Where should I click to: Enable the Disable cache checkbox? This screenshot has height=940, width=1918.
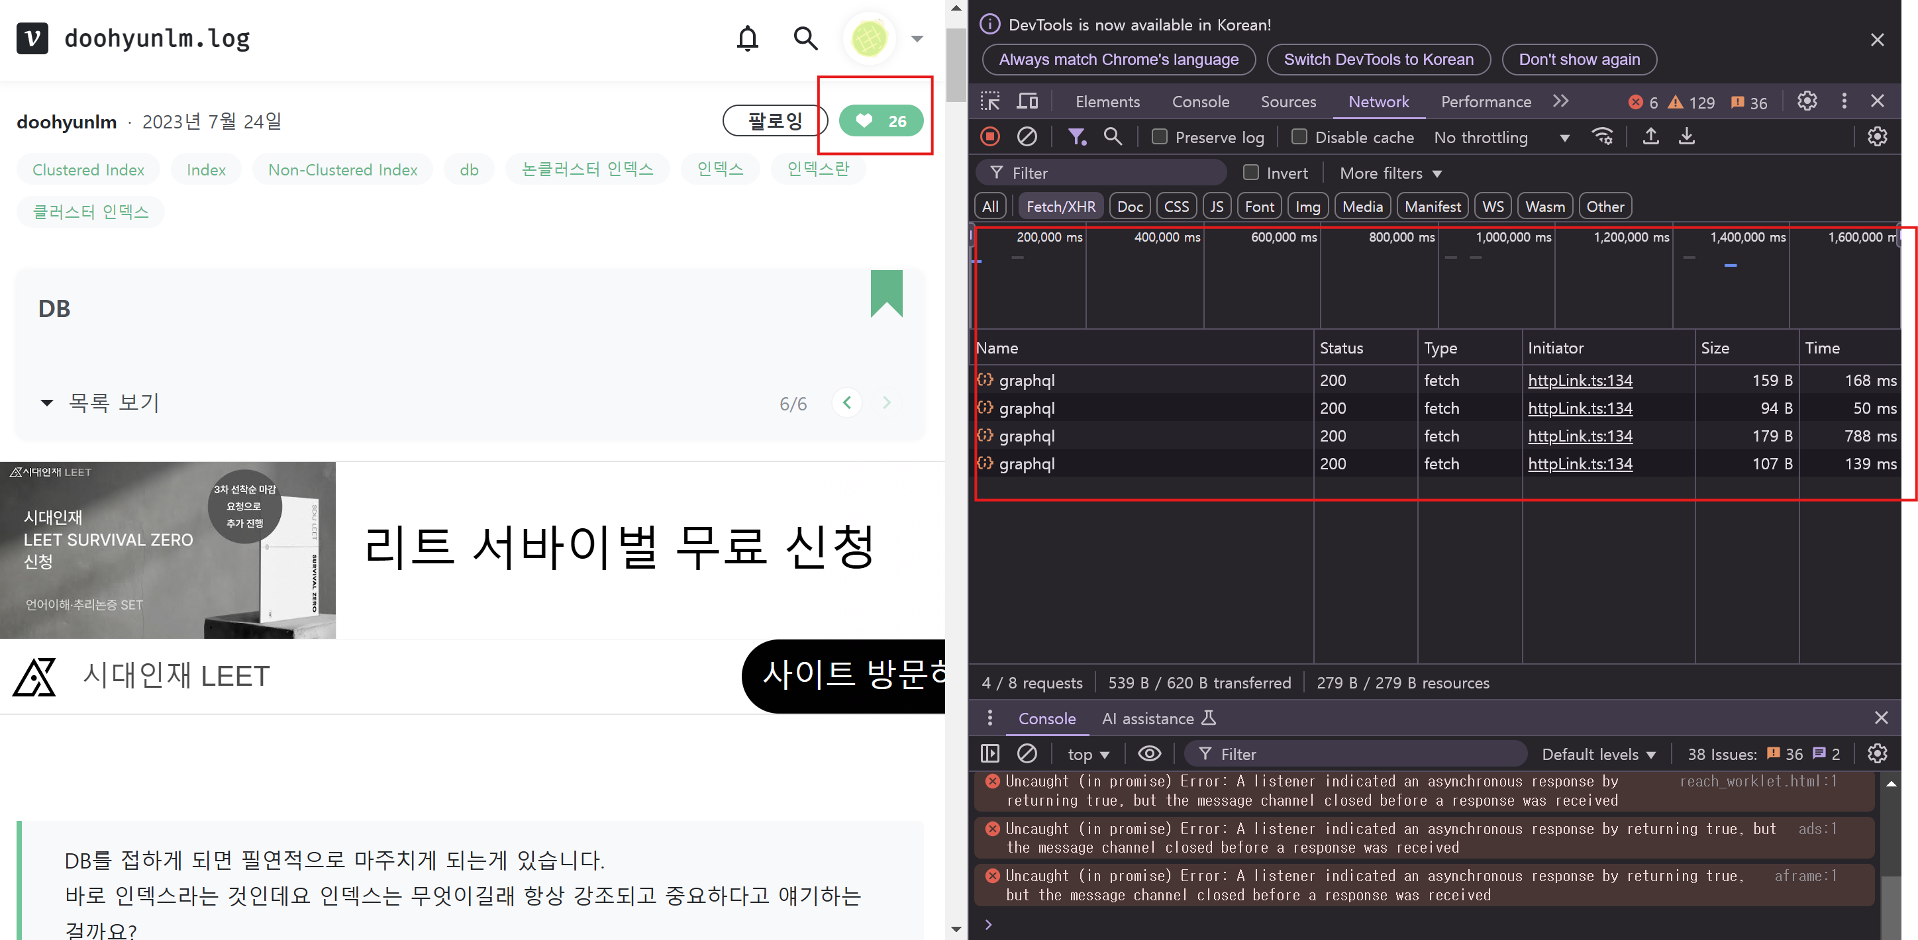click(1299, 137)
